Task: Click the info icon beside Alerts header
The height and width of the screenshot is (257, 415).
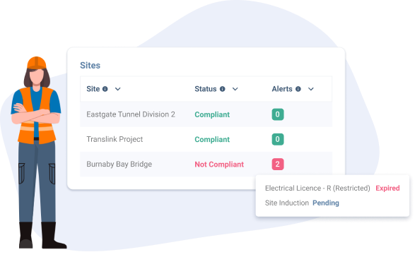Action: tap(298, 89)
